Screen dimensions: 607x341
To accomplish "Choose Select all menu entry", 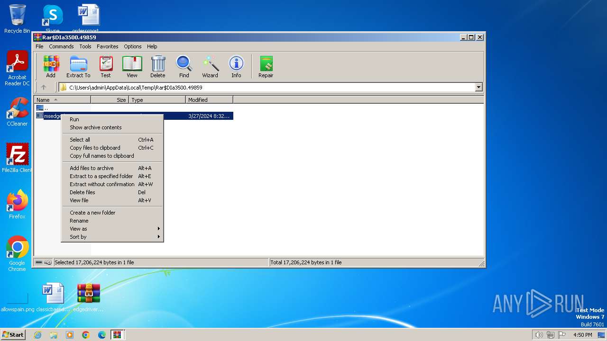I will click(113, 140).
